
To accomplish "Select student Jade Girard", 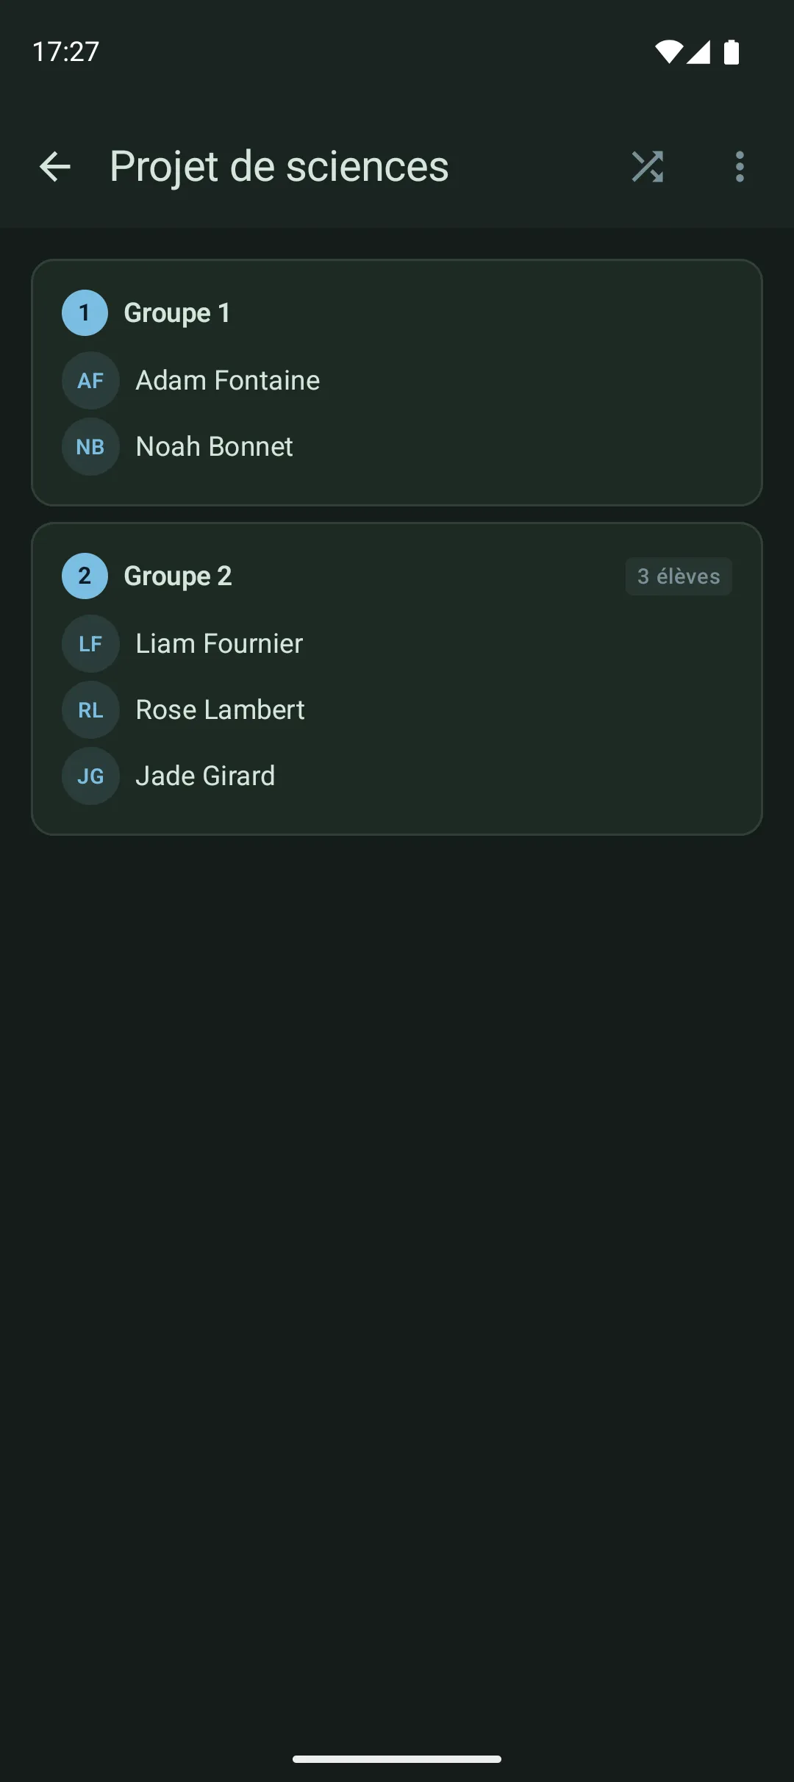I will point(205,776).
